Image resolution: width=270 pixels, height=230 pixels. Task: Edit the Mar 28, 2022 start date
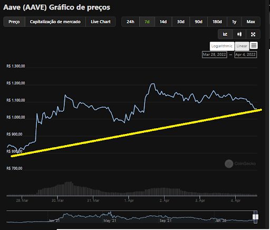[x=215, y=54]
